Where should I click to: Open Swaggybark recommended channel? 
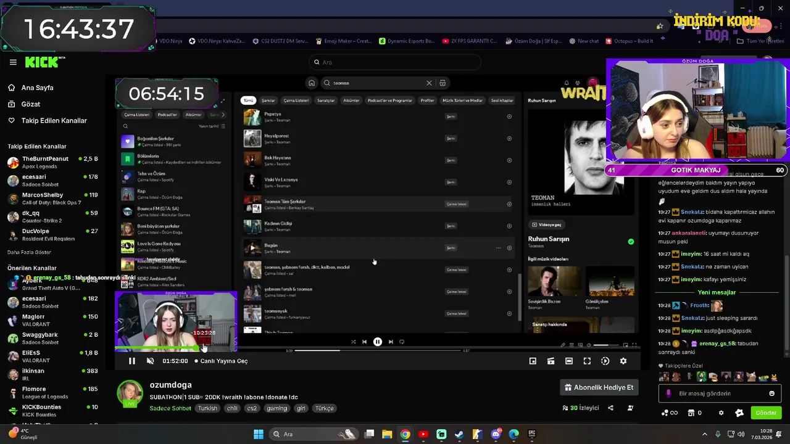tap(52, 338)
